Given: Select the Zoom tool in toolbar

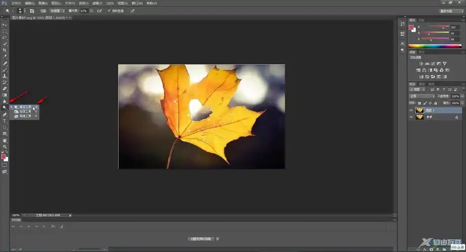Looking at the screenshot, I should coord(5,147).
